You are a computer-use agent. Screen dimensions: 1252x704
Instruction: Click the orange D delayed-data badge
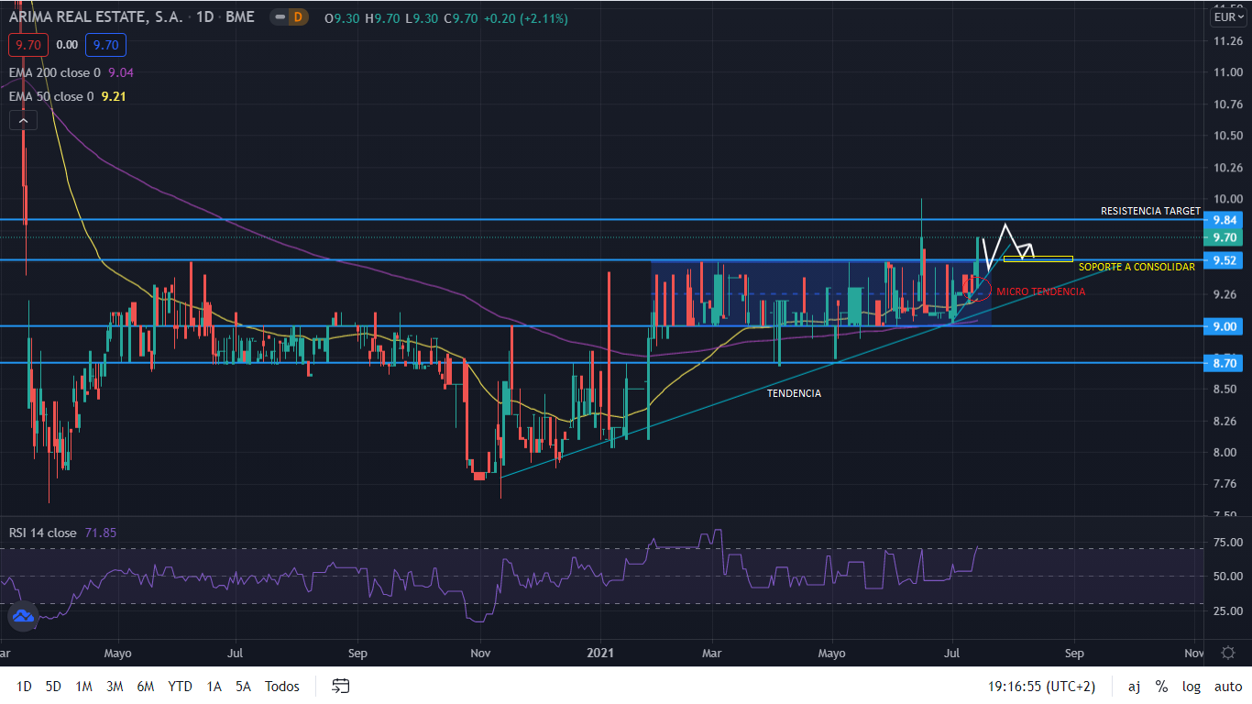[296, 17]
